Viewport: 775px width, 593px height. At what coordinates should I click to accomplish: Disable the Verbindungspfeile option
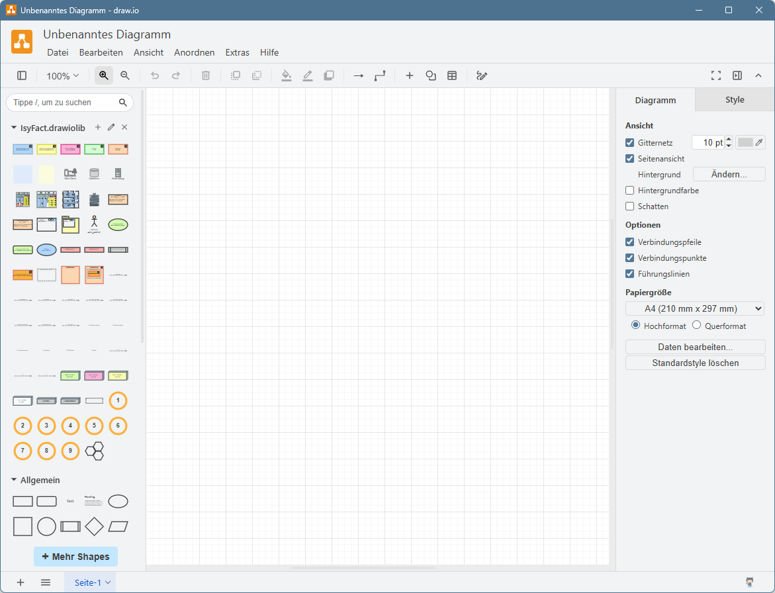pos(629,242)
